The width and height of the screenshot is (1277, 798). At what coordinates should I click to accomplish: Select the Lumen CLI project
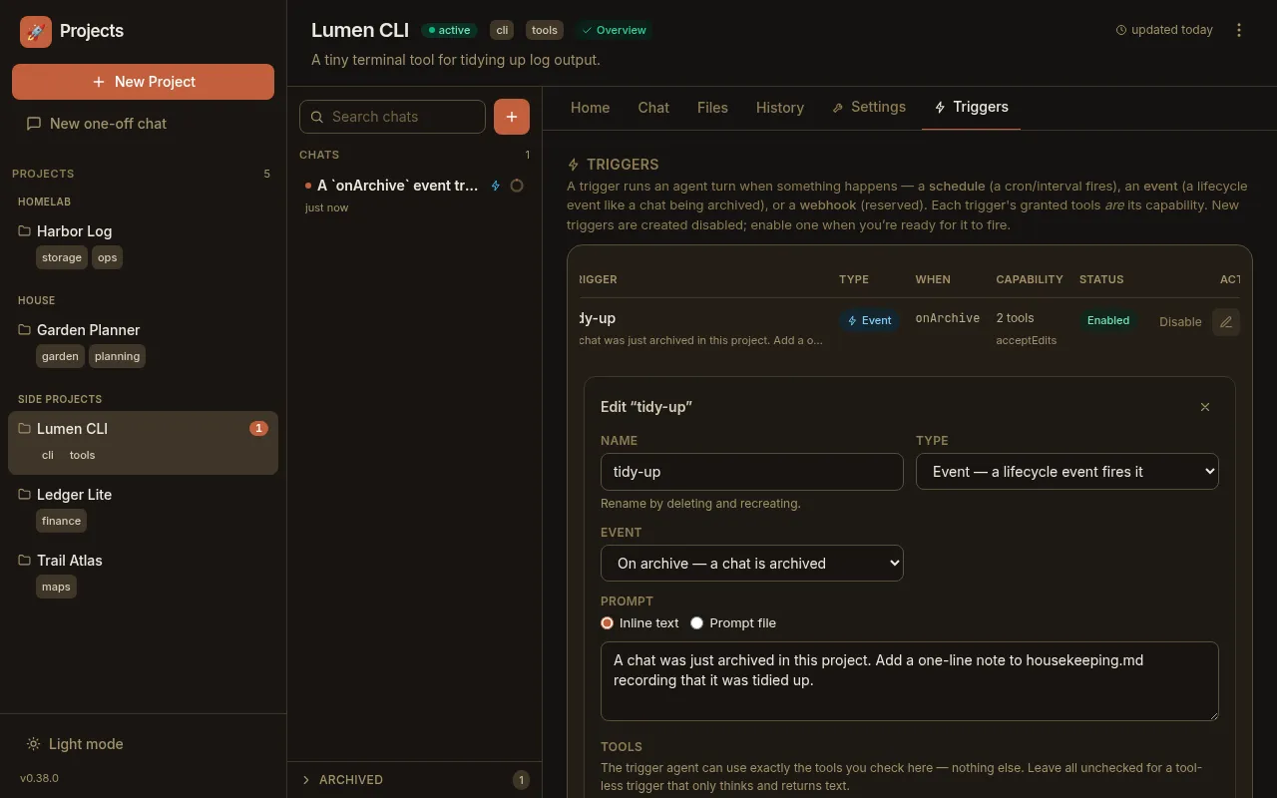click(143, 442)
